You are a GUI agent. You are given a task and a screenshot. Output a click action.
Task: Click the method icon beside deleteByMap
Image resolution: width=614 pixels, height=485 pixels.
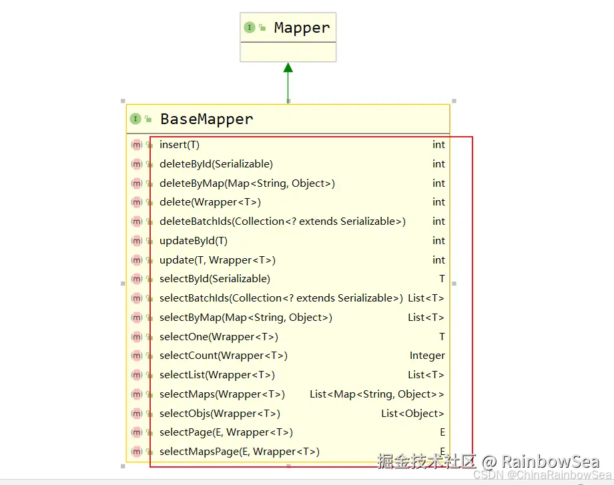coord(136,183)
